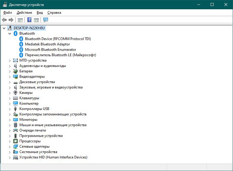This screenshot has height=171, width=233.
Task: Expand the Компьютер category
Action: pos(10,103)
